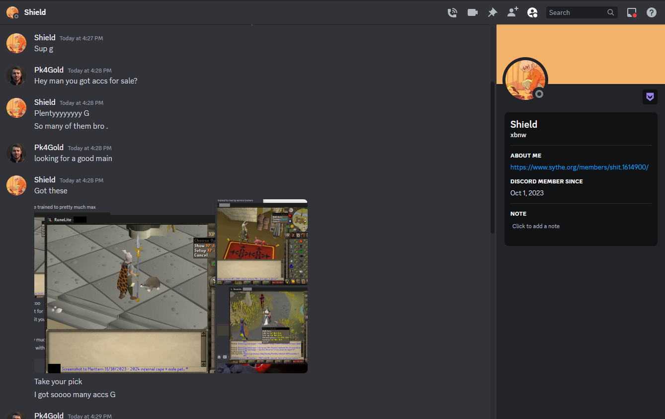Screen dimensions: 665x419
Task: Click the 'So many of them bro .' message
Action: coord(71,126)
